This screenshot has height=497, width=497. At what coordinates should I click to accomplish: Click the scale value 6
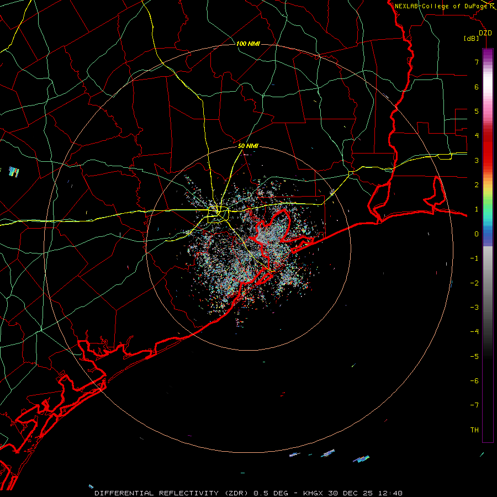(477, 87)
